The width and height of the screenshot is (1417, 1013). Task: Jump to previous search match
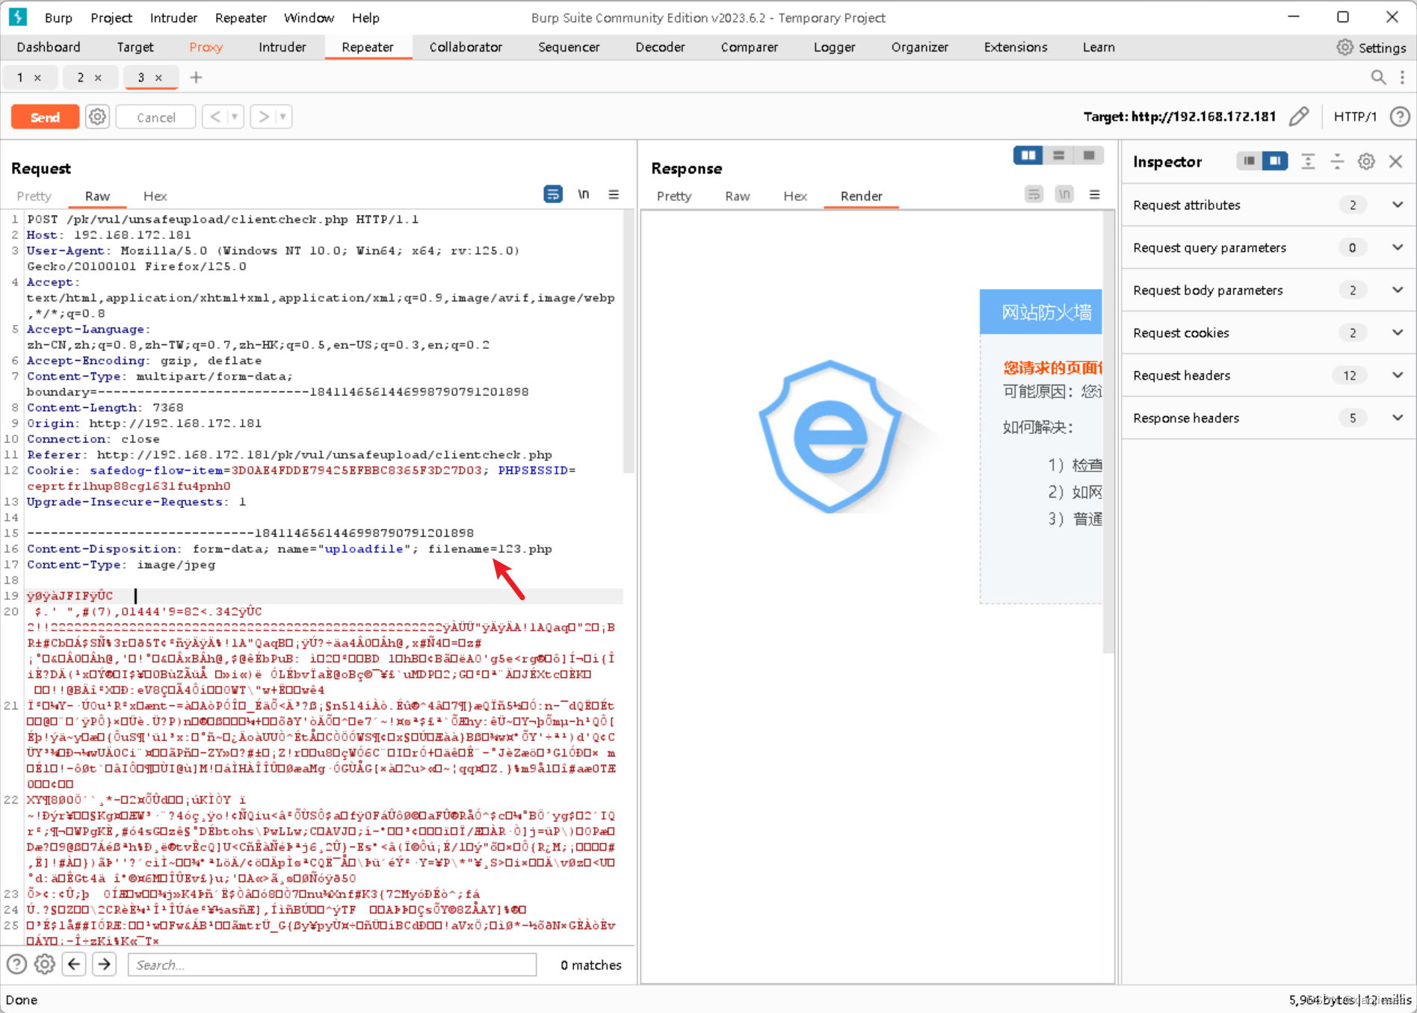[x=74, y=964]
